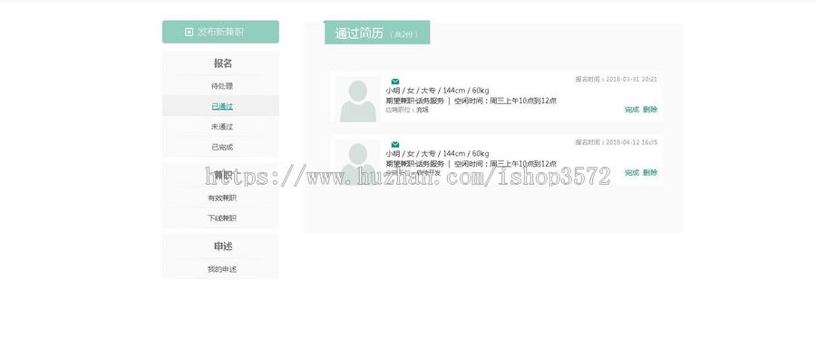
Task: Open the 未通过 sidebar item
Action: point(222,127)
